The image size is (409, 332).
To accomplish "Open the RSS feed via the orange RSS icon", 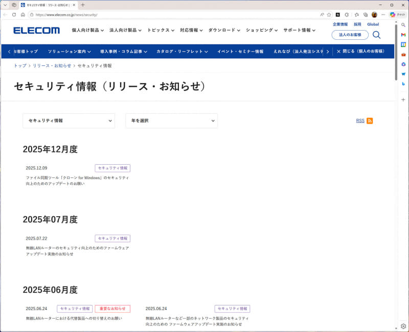I will click(370, 120).
